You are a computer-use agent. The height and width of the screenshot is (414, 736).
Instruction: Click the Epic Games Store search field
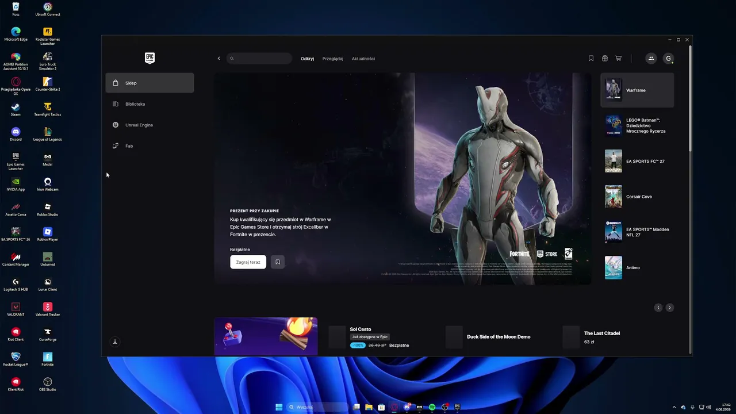tap(259, 58)
